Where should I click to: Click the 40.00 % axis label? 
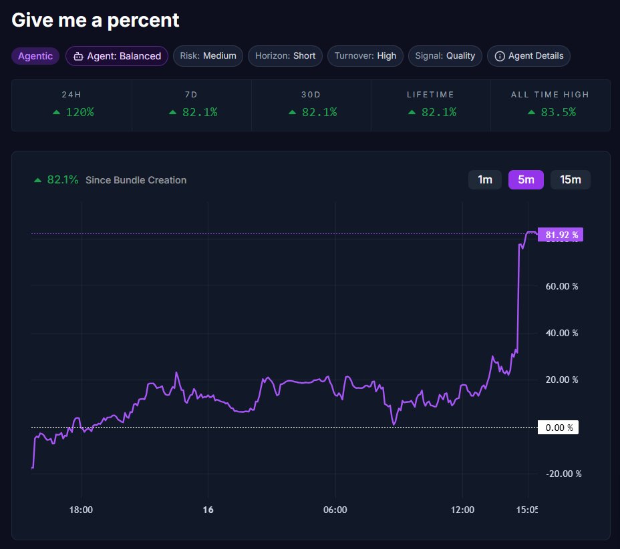pyautogui.click(x=562, y=333)
